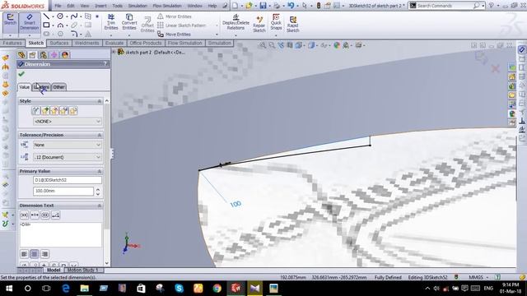Click the Zoom to Fit icon in view toolbar
This screenshot has width=527, height=296.
(262, 45)
